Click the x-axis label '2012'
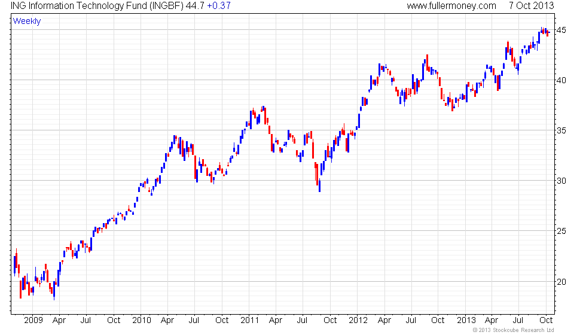This screenshot has width=586, height=335. [x=358, y=321]
